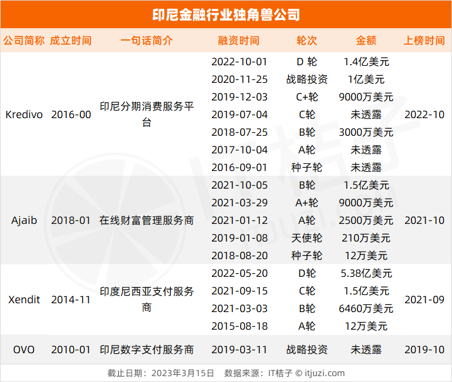Select 种子轮 in the 2016-09-01 row

pos(307,167)
